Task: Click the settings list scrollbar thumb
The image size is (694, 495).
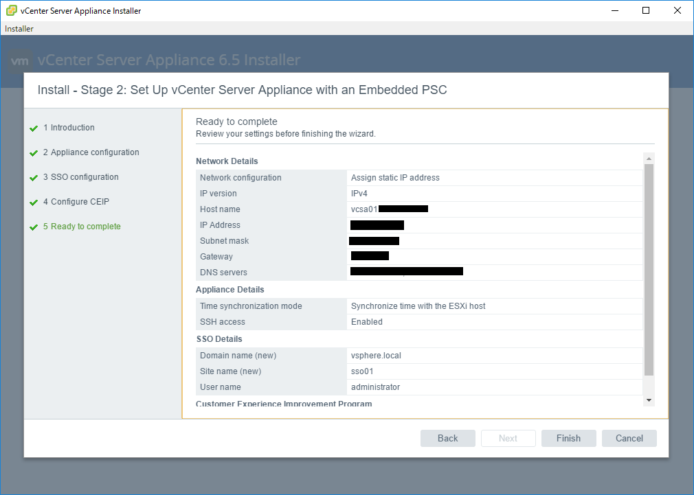Action: [x=649, y=270]
